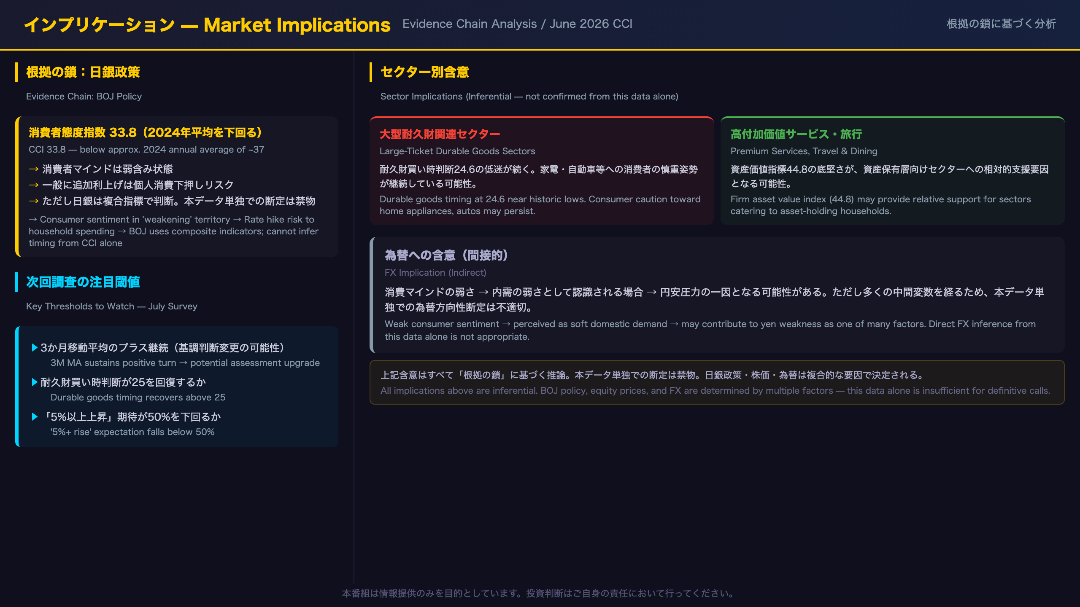Select the '為替への含意（間接的）' card title

[x=446, y=255]
